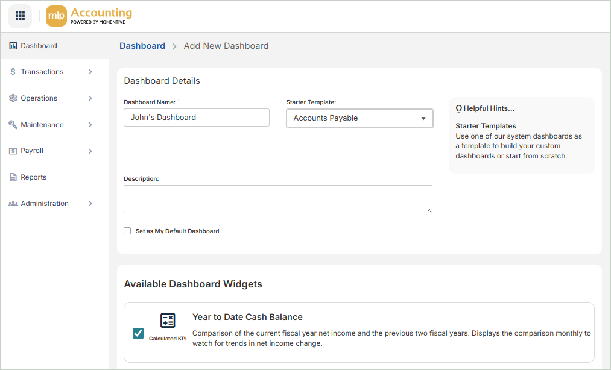The height and width of the screenshot is (370, 611).
Task: Click the Administration people icon
Action: [x=13, y=204]
